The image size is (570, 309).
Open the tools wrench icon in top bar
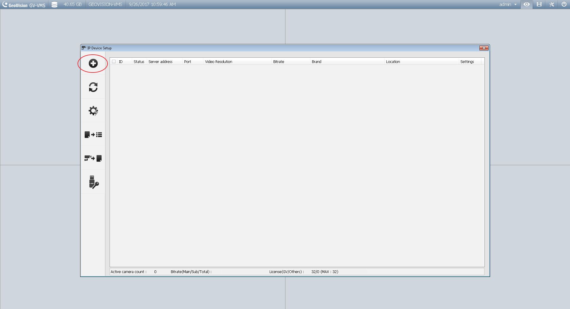click(552, 4)
